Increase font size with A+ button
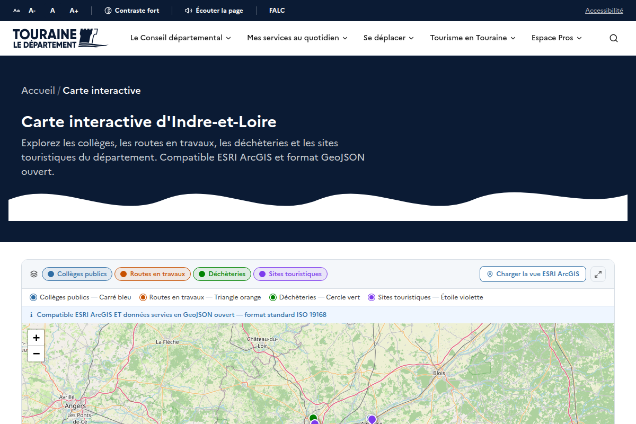Screen dimensions: 636x424 (74, 11)
